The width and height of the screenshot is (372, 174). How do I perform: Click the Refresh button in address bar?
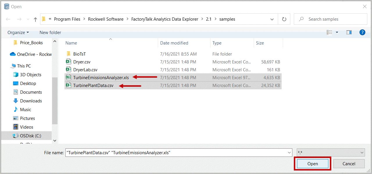pyautogui.click(x=284, y=19)
